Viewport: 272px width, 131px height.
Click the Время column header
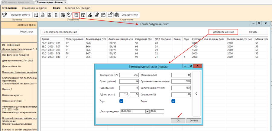click(x=53, y=39)
